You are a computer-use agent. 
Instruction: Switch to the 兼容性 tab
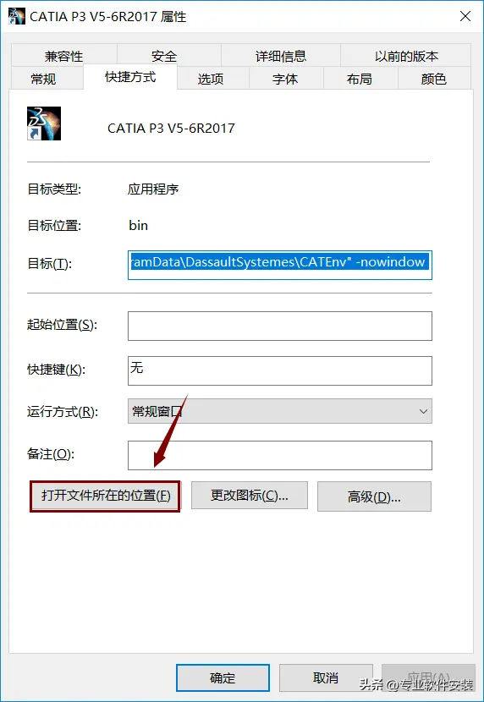pyautogui.click(x=64, y=56)
